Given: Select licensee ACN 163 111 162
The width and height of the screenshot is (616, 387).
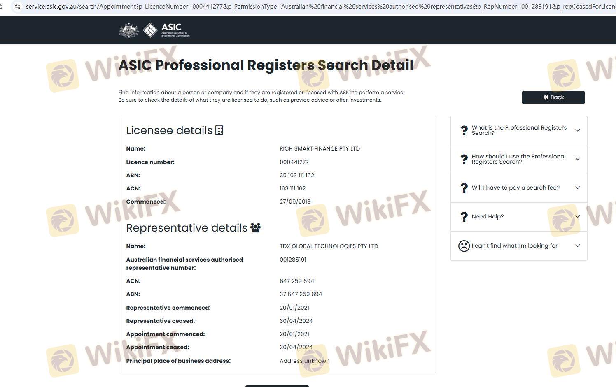Looking at the screenshot, I should click(x=293, y=188).
